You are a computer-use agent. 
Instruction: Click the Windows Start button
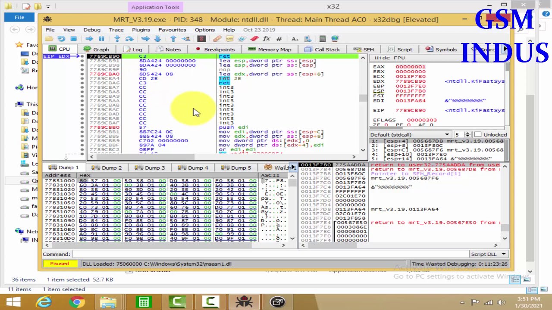coord(13,302)
